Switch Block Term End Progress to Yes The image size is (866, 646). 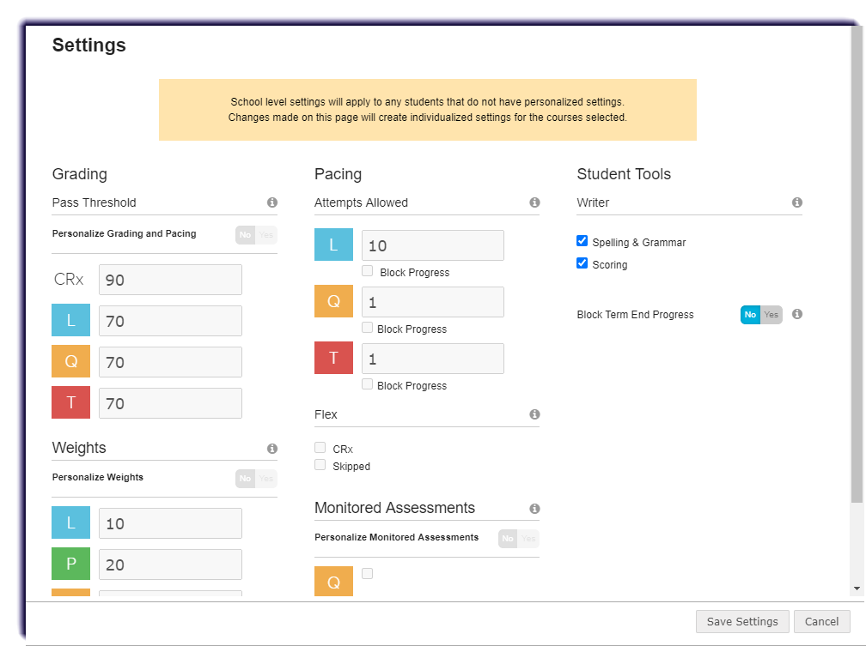tap(771, 315)
